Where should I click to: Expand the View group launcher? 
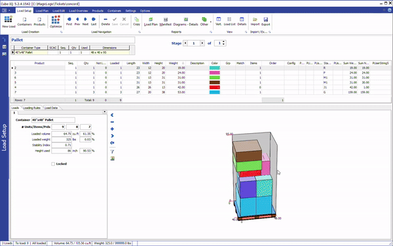pos(246,32)
